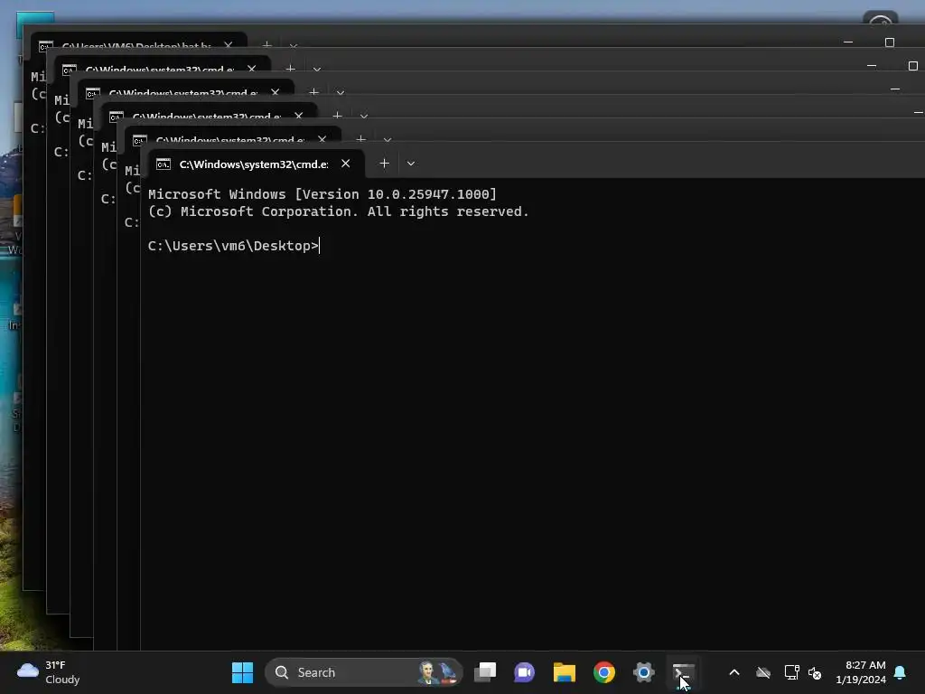The height and width of the screenshot is (694, 925).
Task: Add tab in terminal directly behind front window
Action: tap(361, 139)
